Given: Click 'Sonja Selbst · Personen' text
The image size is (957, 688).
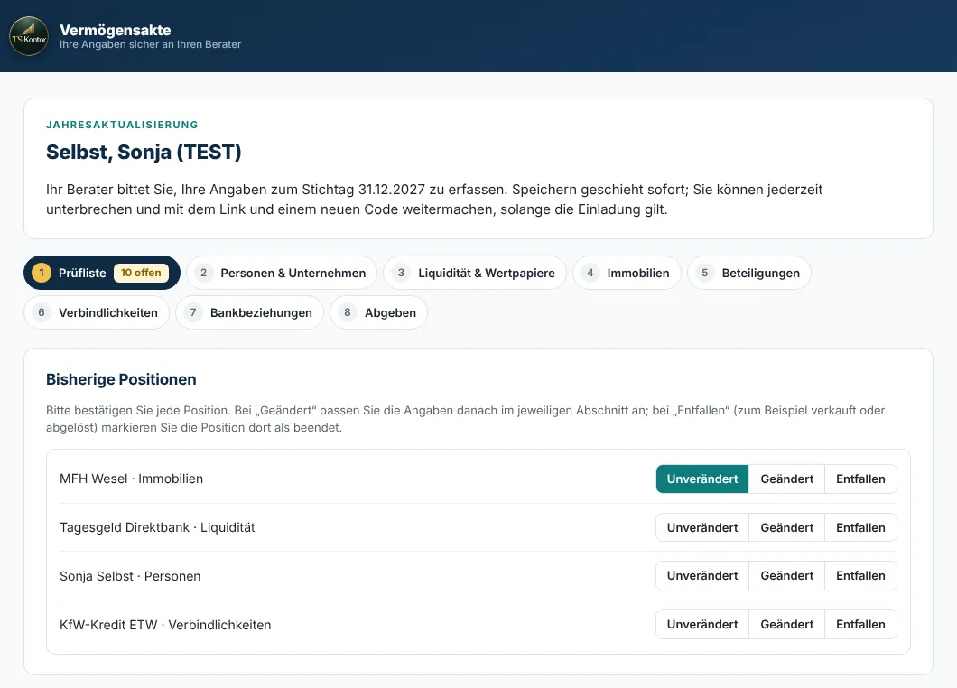Looking at the screenshot, I should pos(130,576).
